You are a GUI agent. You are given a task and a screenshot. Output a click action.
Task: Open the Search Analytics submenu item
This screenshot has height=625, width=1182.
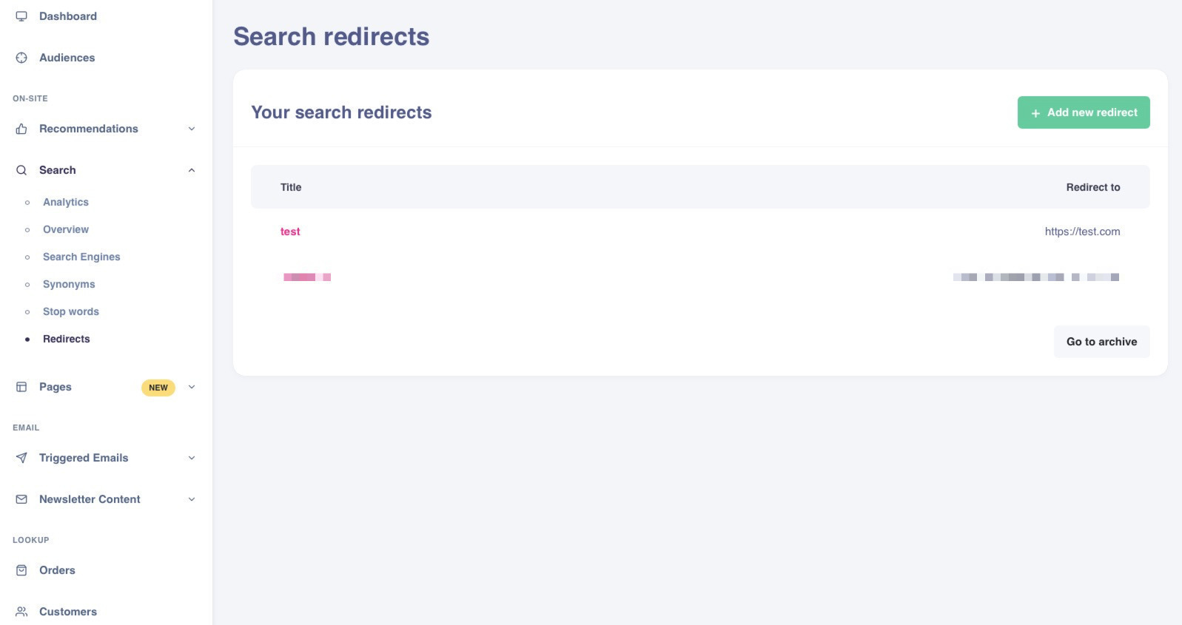pyautogui.click(x=66, y=202)
